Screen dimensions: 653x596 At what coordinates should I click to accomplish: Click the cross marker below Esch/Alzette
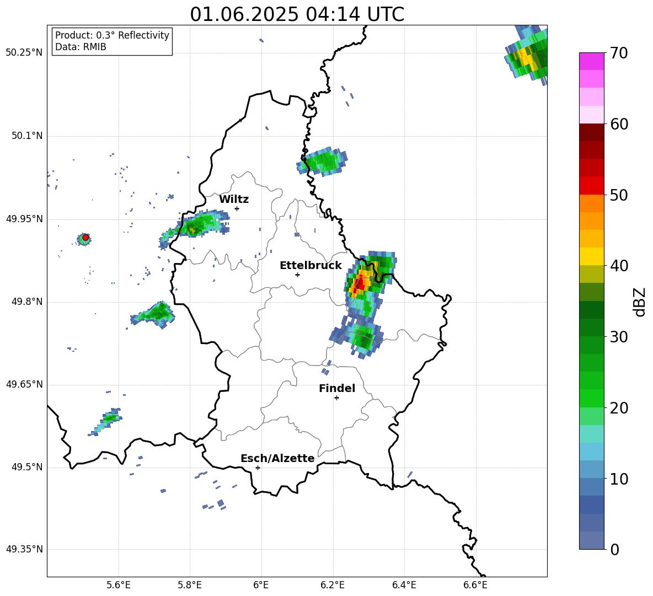tap(258, 468)
